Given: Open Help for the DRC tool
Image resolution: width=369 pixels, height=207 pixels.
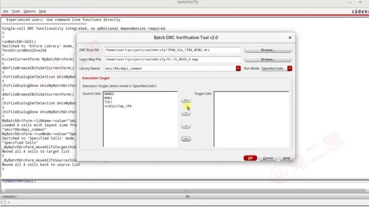Looking at the screenshot, I should tap(286, 158).
